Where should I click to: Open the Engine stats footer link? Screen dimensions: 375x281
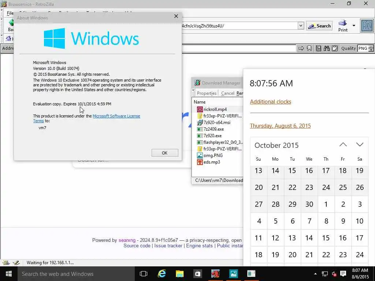tap(199, 246)
